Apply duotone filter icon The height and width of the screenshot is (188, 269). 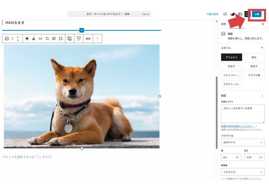coord(34,38)
